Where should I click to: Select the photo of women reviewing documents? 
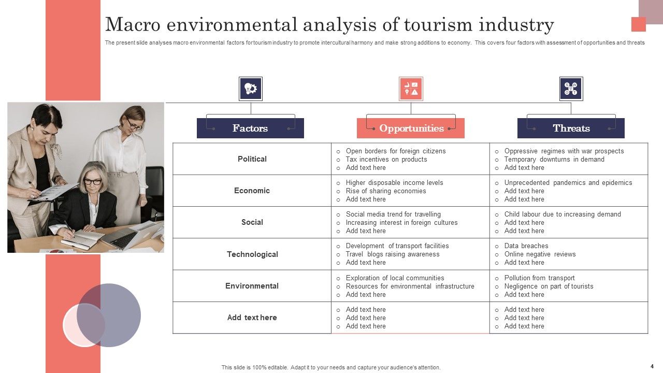point(85,177)
